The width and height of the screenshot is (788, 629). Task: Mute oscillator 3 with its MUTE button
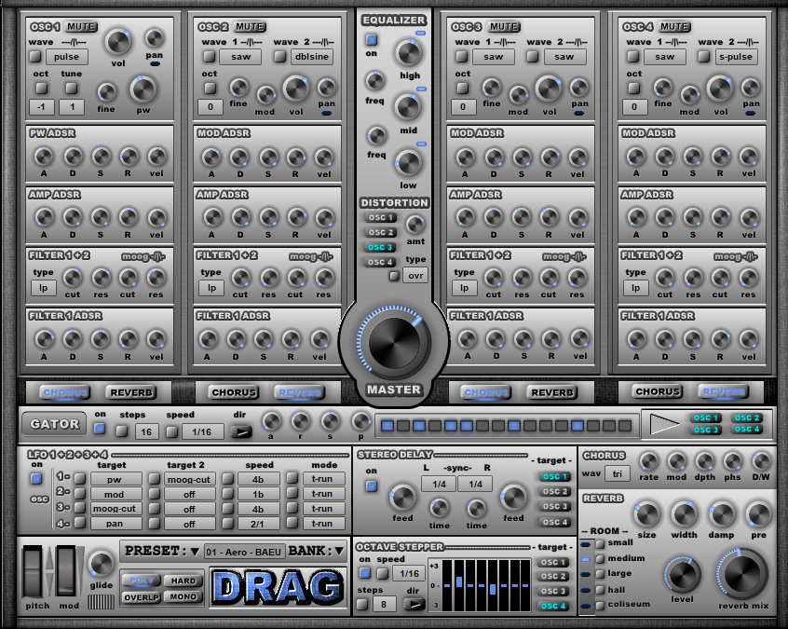click(504, 27)
